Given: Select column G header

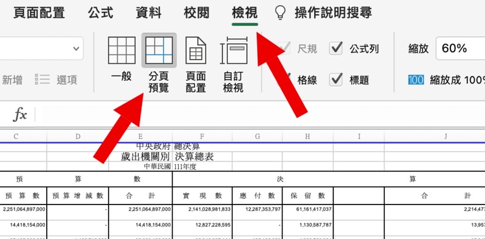Looking at the screenshot, I should (x=257, y=136).
